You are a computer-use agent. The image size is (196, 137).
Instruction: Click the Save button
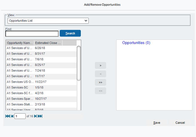coord(157,123)
